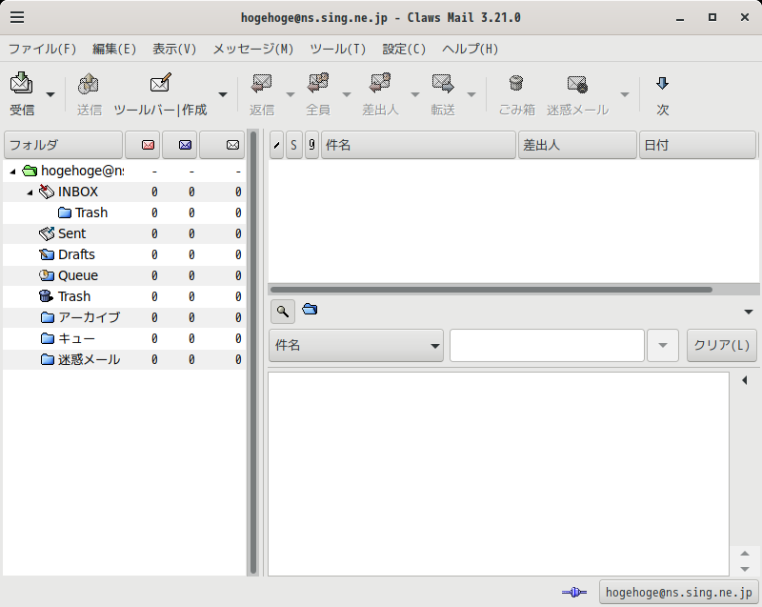Open the search history dropdown arrow
The image size is (762, 607).
(x=662, y=346)
